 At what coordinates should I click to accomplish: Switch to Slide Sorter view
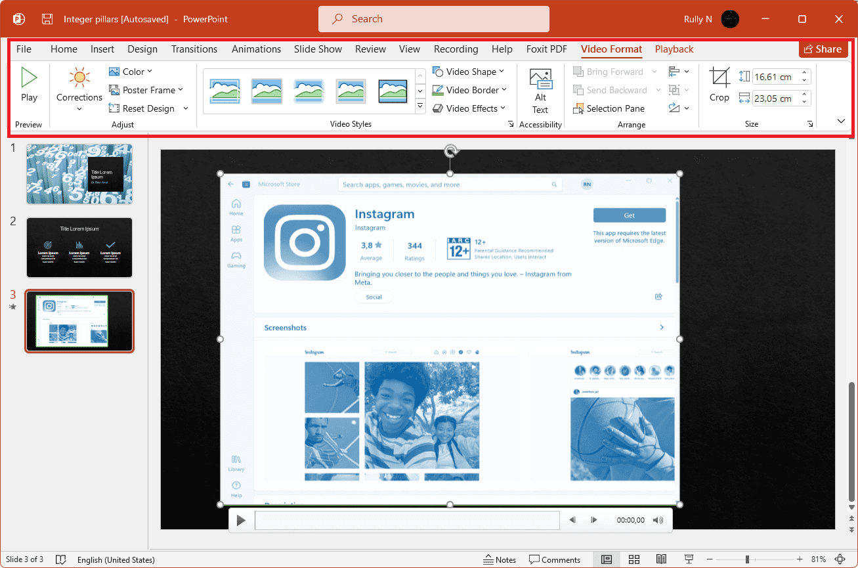click(x=634, y=559)
